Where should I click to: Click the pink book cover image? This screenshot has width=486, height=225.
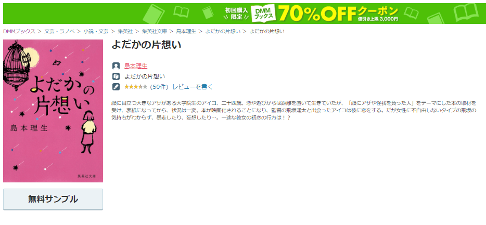(53, 111)
